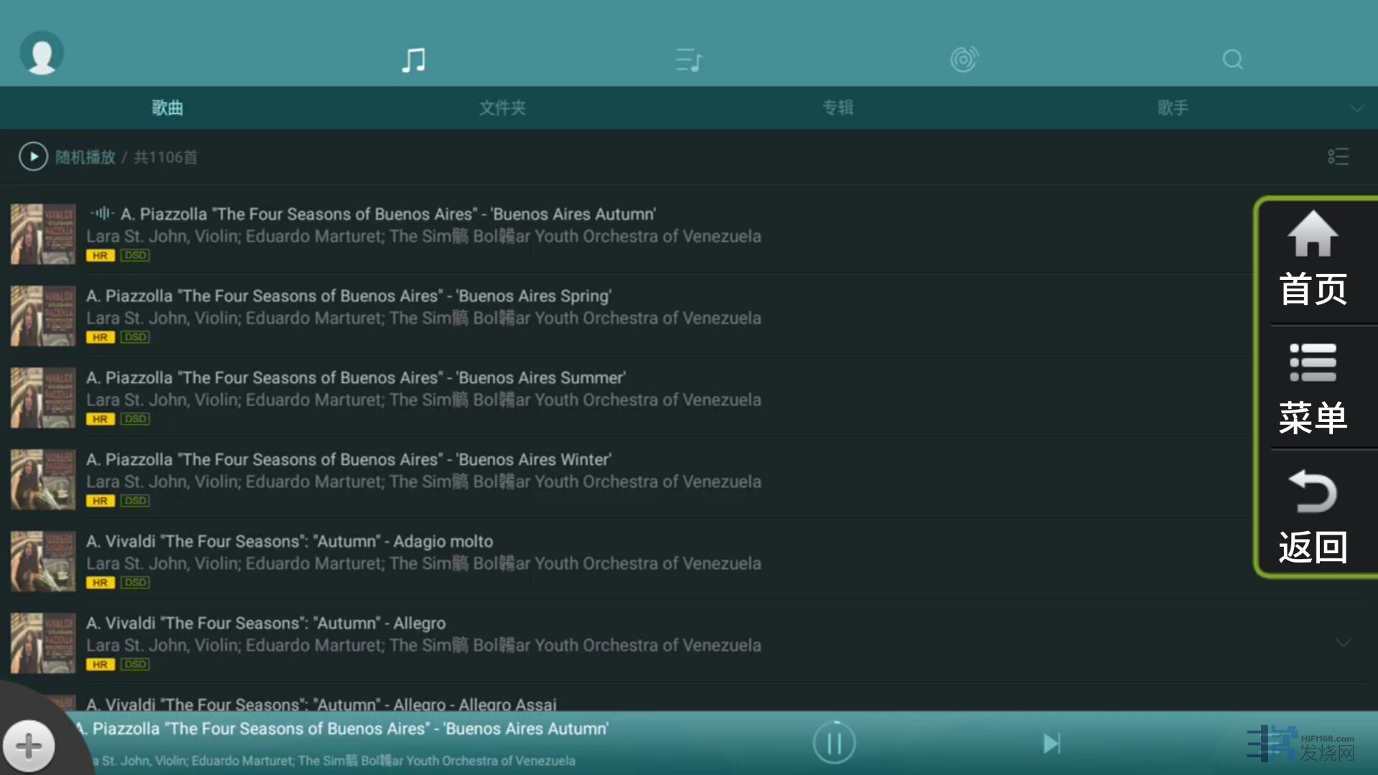Skip to the next track
The width and height of the screenshot is (1378, 775).
pos(1051,743)
